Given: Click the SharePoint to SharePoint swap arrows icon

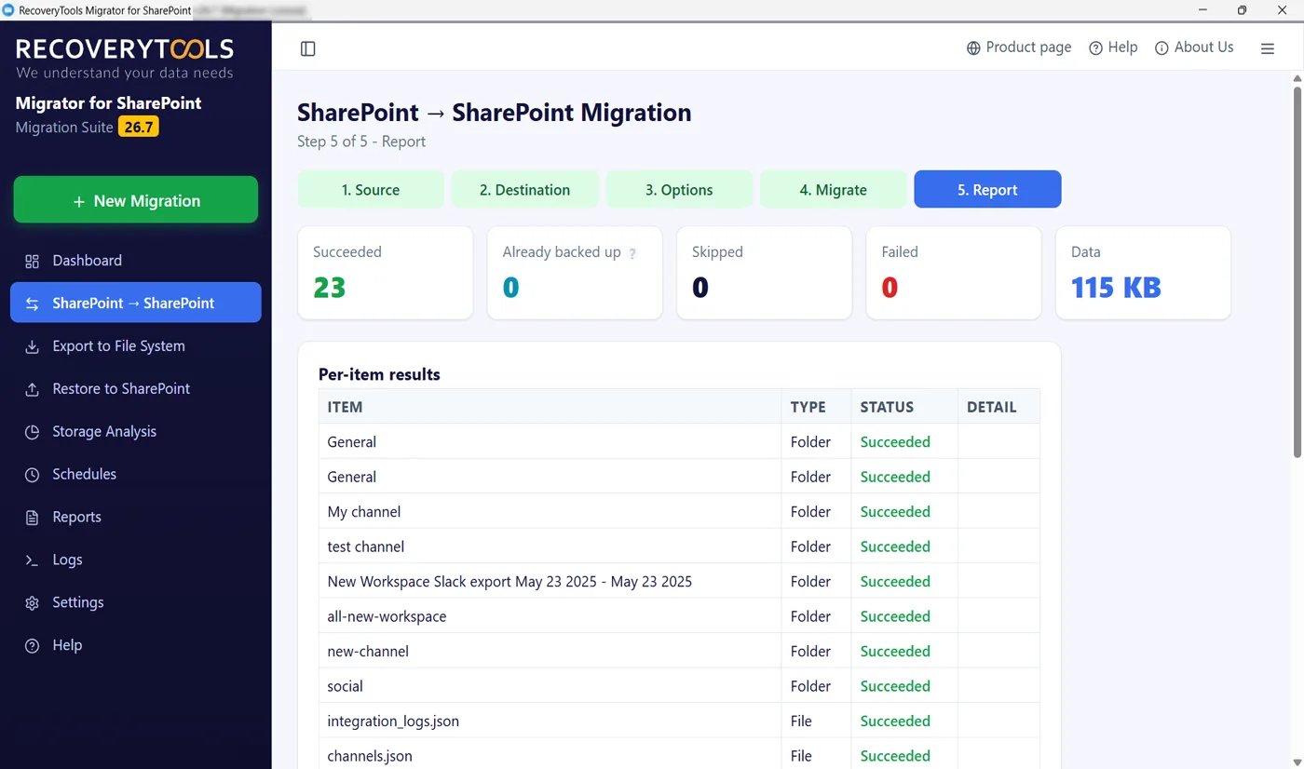Looking at the screenshot, I should (32, 304).
